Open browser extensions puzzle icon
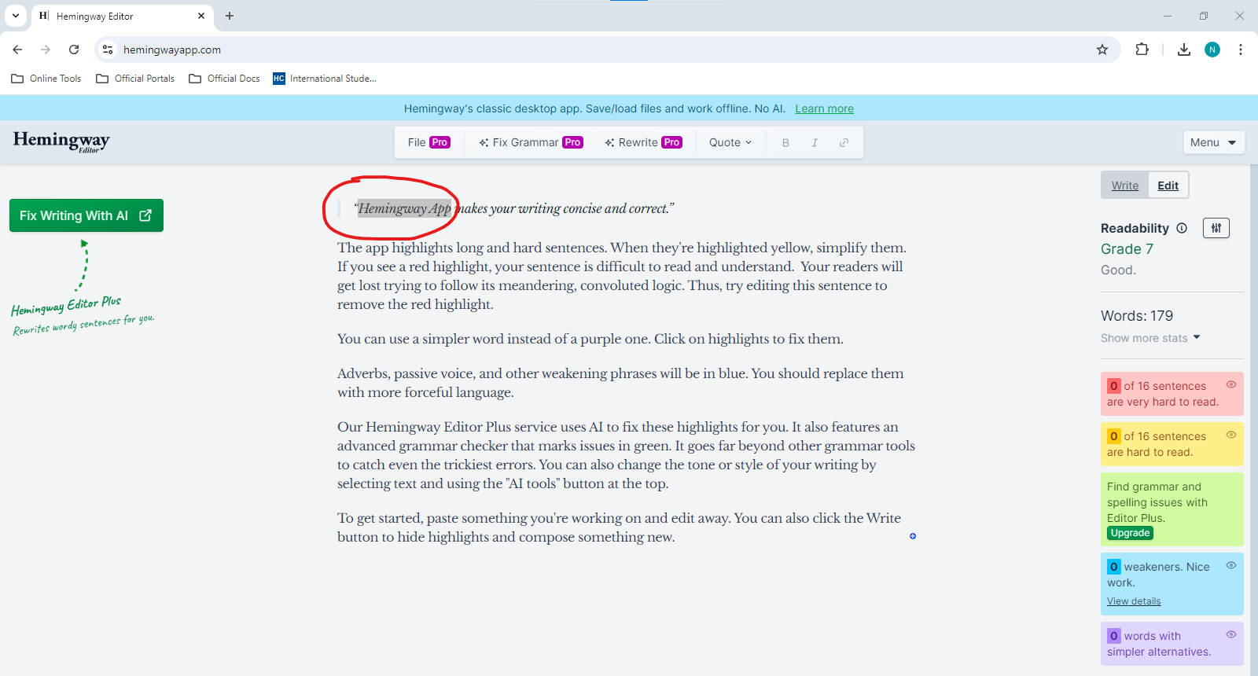Viewport: 1258px width, 676px height. (x=1142, y=50)
